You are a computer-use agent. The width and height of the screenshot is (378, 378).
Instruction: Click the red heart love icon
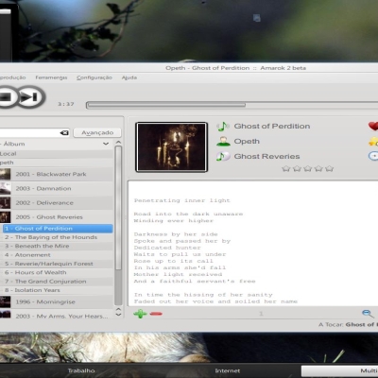[x=373, y=126]
